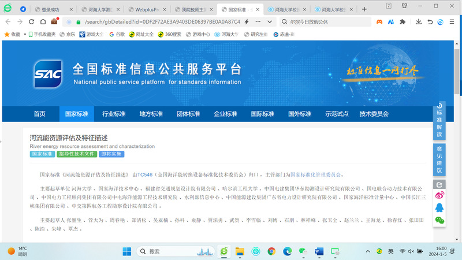Open the 标准解读 side panel button

click(439, 122)
